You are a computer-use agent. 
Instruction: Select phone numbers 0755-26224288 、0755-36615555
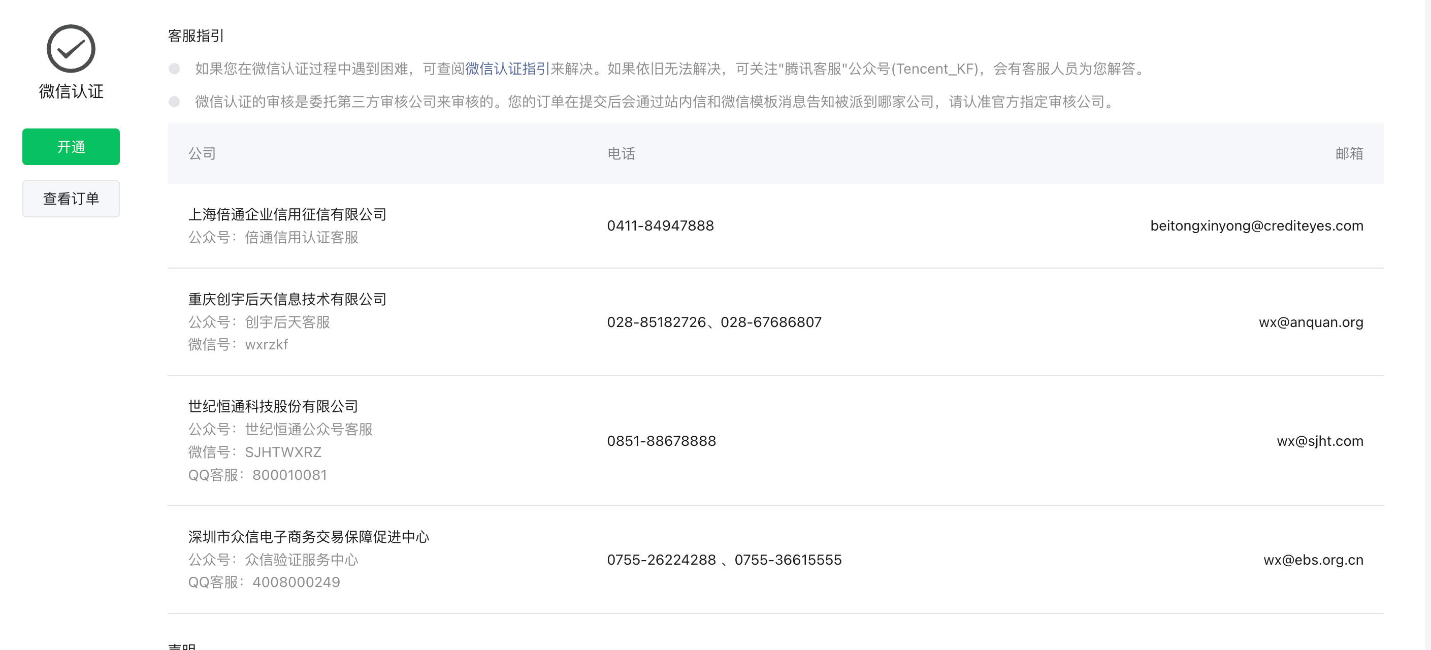click(x=725, y=560)
